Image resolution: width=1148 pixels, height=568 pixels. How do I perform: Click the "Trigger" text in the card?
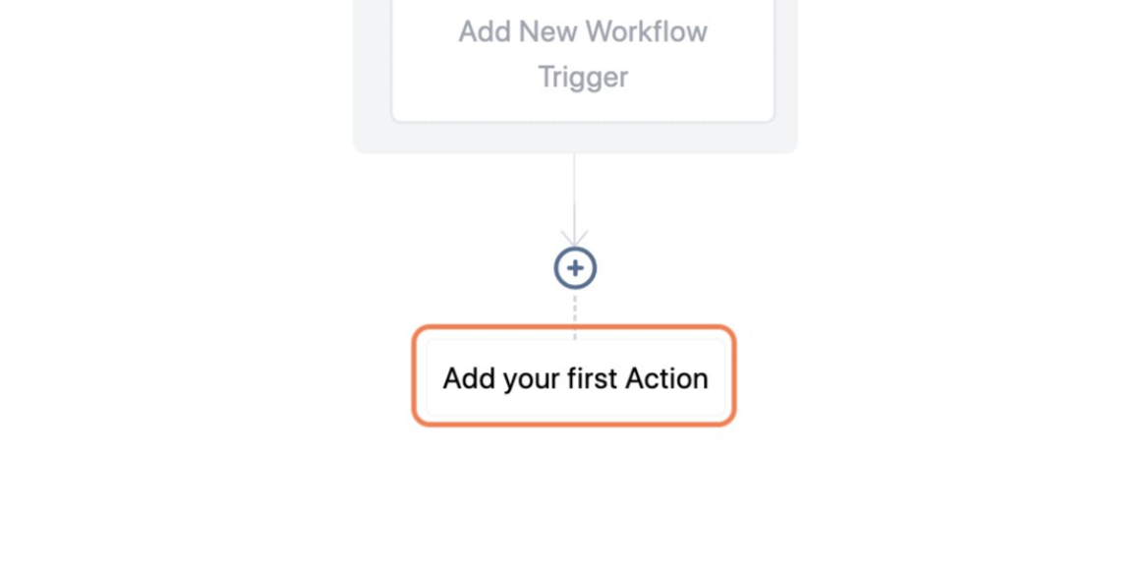coord(583,77)
